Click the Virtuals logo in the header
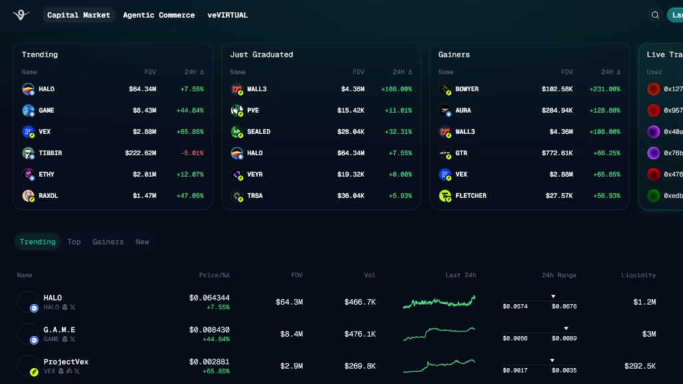683x384 pixels. (x=21, y=15)
